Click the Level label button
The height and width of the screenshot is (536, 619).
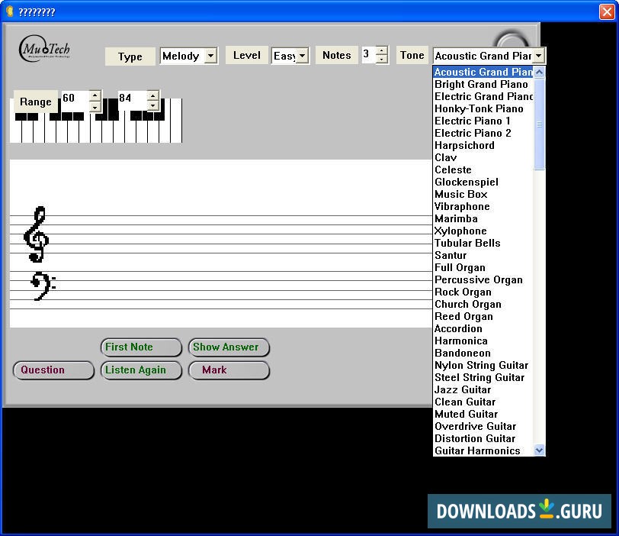(x=247, y=55)
